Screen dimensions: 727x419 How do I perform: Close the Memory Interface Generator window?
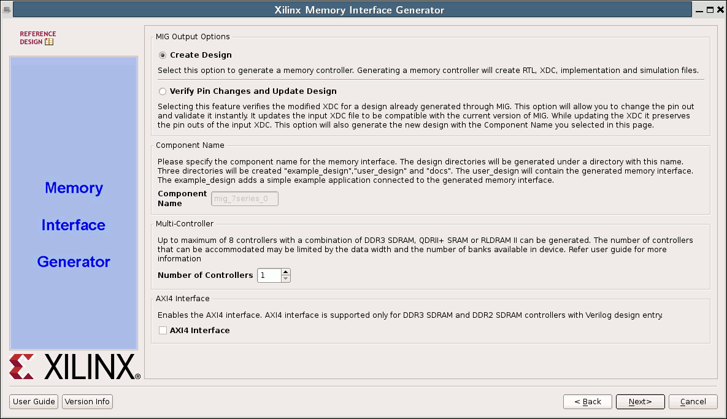(x=720, y=10)
